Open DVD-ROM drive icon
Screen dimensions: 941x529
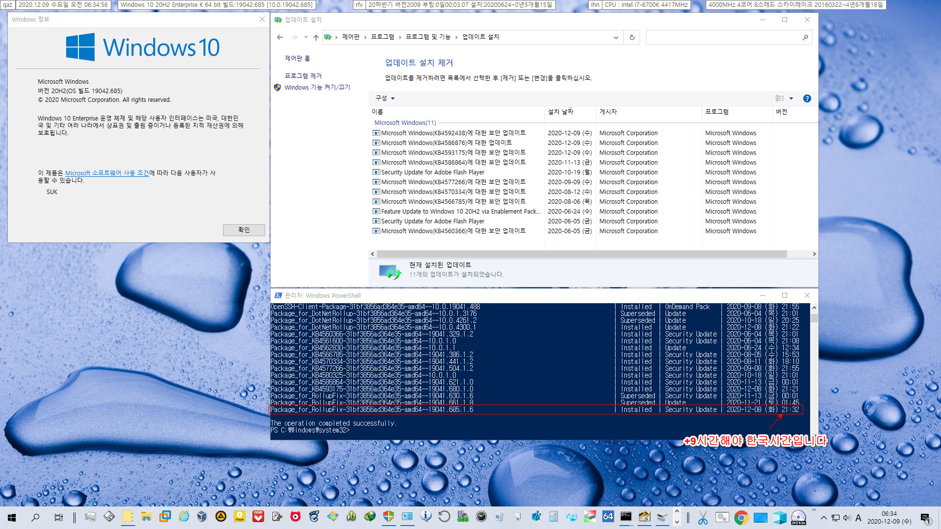[x=798, y=518]
